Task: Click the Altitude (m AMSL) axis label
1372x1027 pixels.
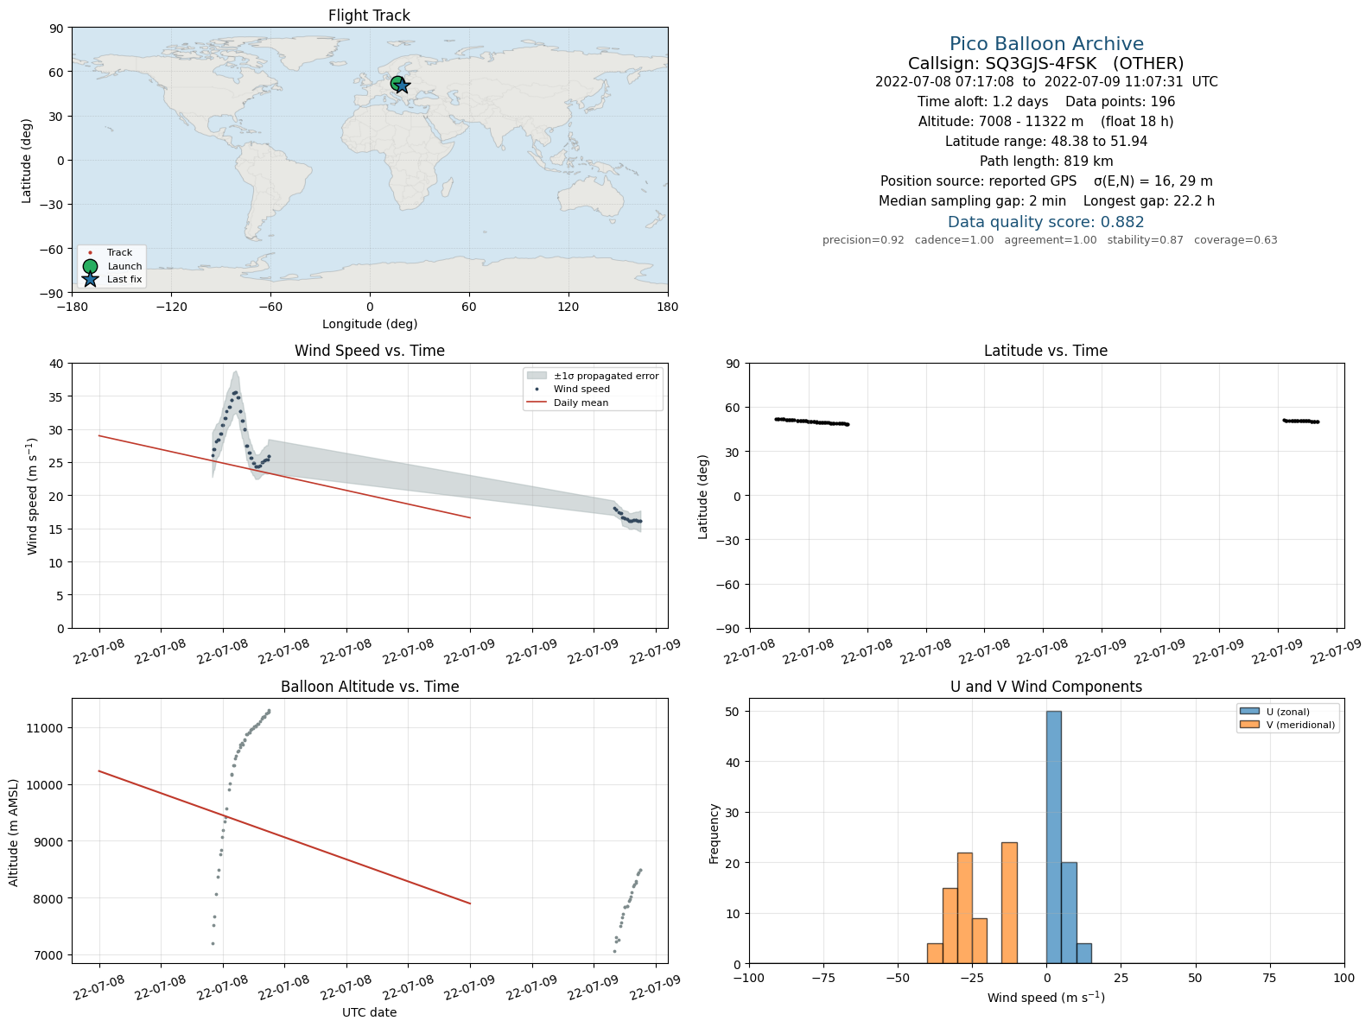Action: (x=14, y=833)
